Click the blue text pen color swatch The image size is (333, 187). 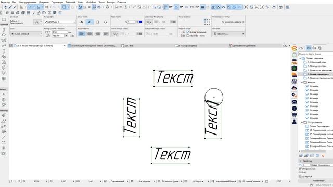pos(140,22)
